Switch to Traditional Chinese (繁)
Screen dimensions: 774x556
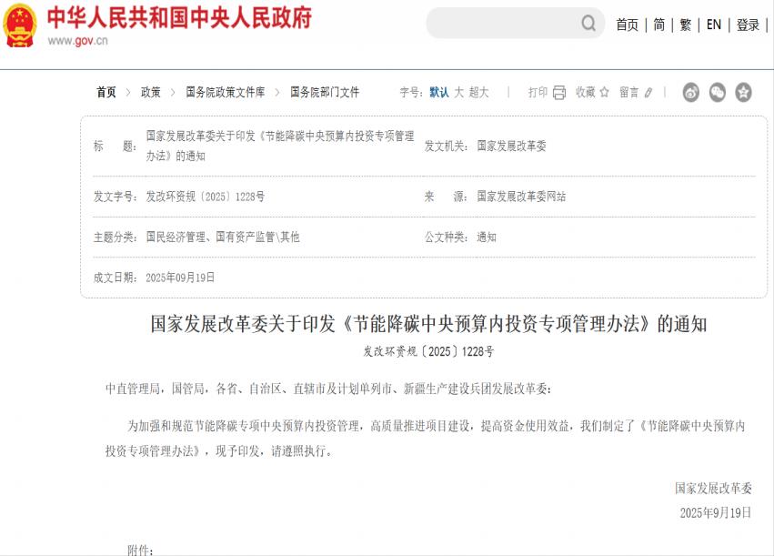[x=686, y=25]
